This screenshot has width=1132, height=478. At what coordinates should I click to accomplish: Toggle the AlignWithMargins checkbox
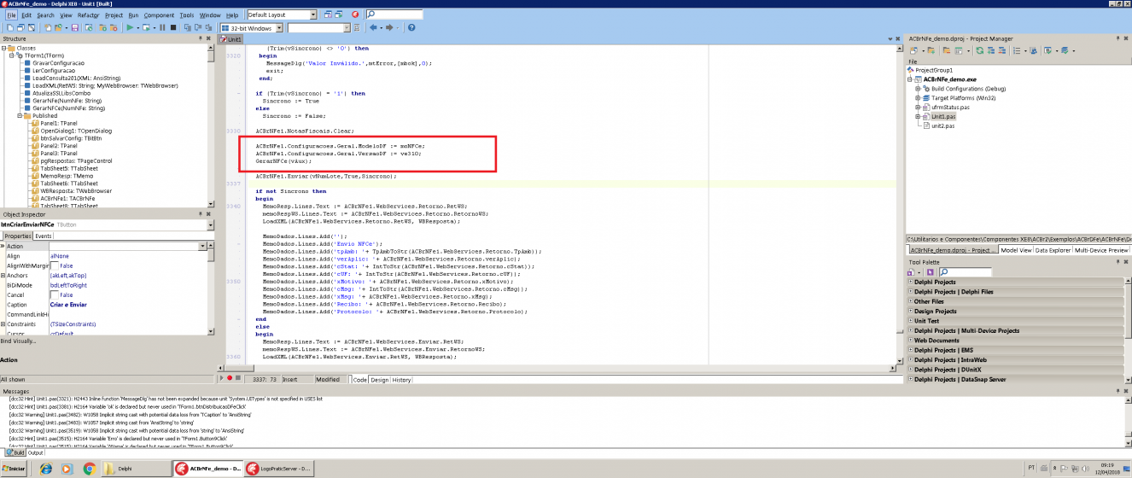click(x=55, y=266)
